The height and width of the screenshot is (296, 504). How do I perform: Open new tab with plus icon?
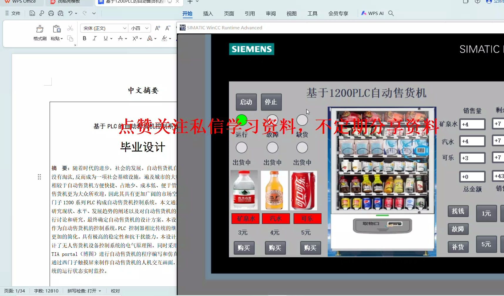point(190,2)
